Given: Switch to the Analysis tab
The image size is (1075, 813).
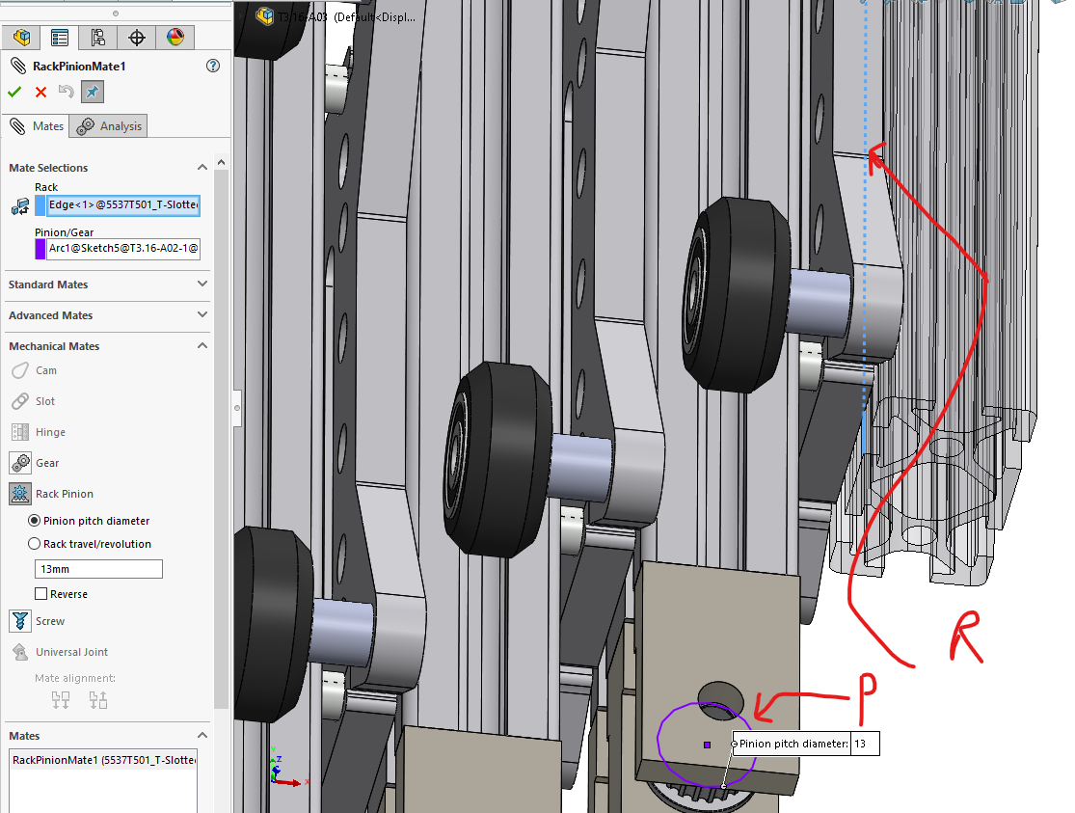Looking at the screenshot, I should click(x=111, y=126).
